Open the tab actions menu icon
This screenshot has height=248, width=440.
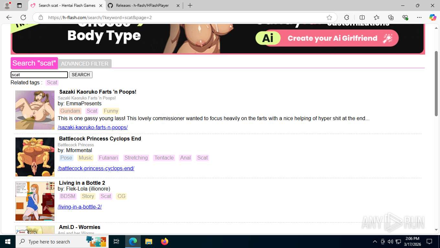click(19, 5)
